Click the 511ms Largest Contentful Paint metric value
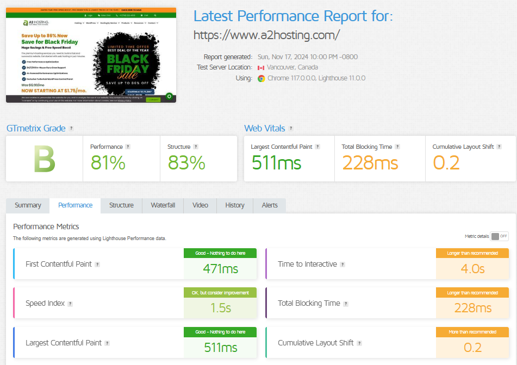Screen dimensions: 517x365 [x=220, y=348]
